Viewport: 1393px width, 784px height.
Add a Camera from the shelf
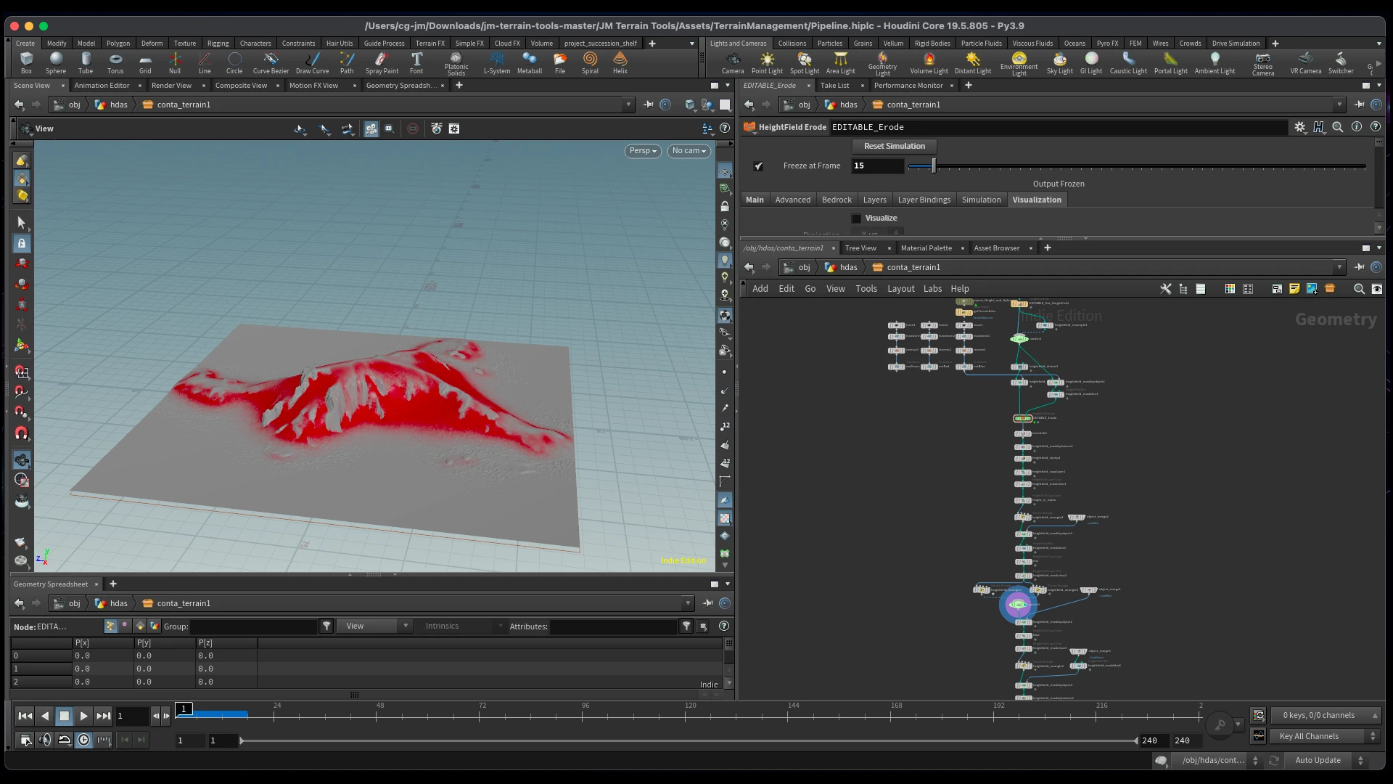pos(733,63)
